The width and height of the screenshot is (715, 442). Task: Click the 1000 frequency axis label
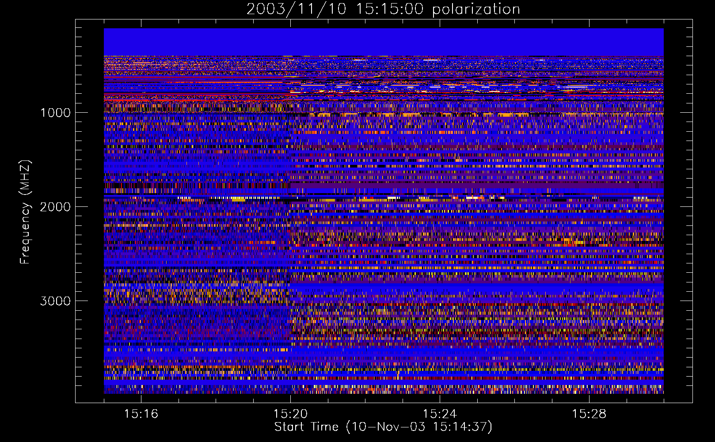(55, 113)
